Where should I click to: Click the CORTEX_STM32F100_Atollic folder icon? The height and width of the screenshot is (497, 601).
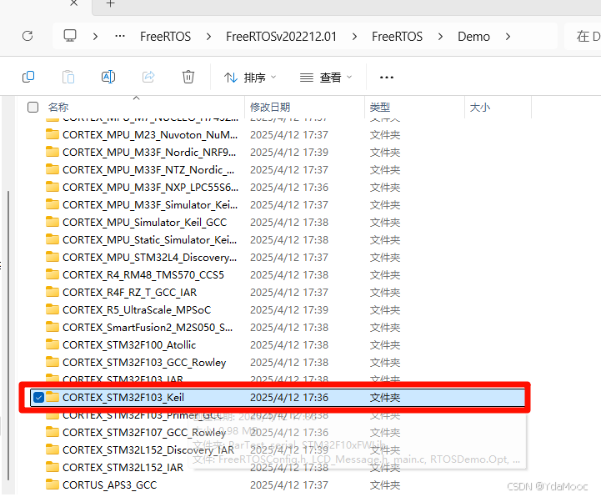[x=53, y=344]
